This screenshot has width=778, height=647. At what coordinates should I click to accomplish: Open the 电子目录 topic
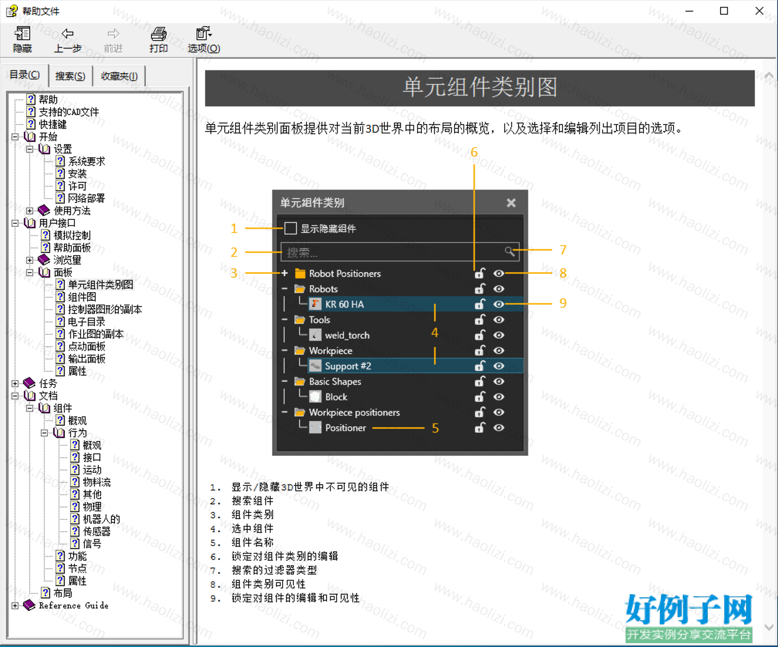pos(86,322)
